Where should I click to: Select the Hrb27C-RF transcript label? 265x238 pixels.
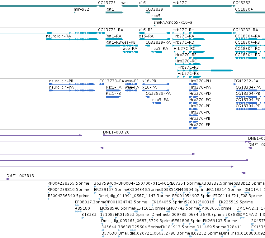[186, 55]
